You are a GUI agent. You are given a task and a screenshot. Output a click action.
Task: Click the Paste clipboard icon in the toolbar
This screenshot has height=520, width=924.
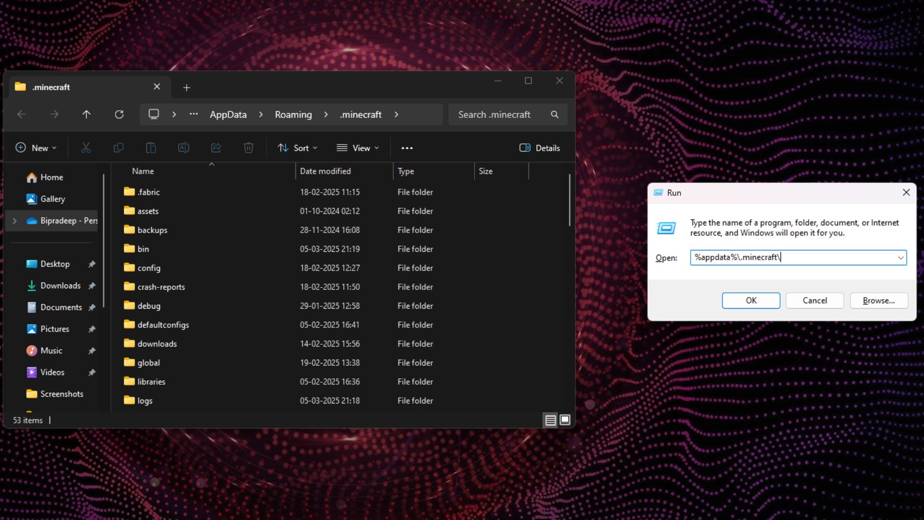[x=151, y=148]
